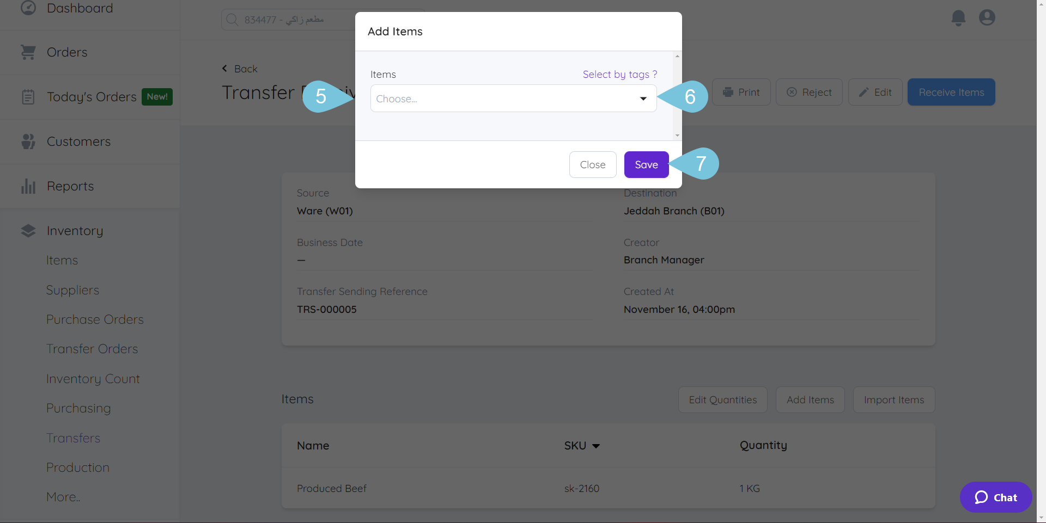Click the Select by tags link
The height and width of the screenshot is (523, 1046).
click(x=619, y=74)
